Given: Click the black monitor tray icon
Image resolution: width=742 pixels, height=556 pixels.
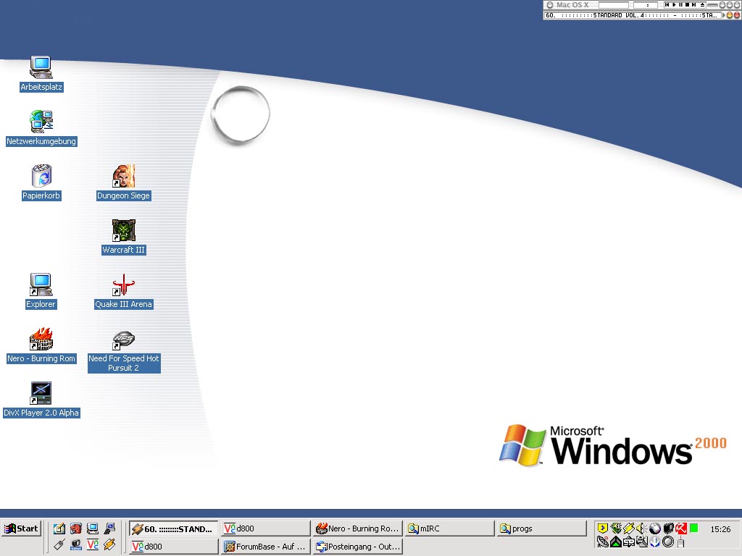Looking at the screenshot, I should (669, 528).
